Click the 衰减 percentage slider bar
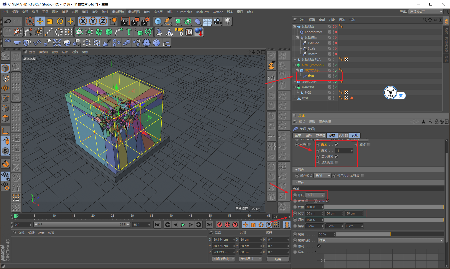Viewport: 450px width, 269px height. [390, 234]
